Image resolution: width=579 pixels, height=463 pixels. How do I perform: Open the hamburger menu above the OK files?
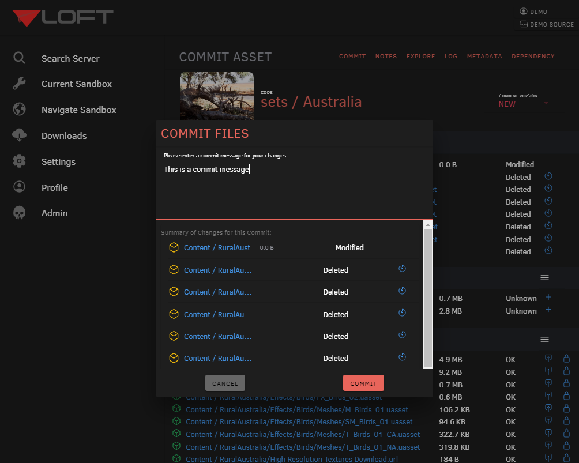pos(544,340)
